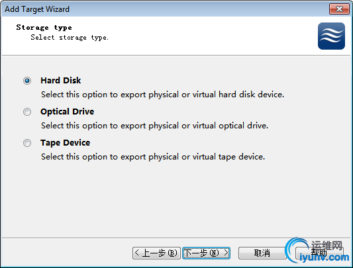Click the bold Optical Drive label
Viewport: 353px width, 268px height.
click(67, 112)
